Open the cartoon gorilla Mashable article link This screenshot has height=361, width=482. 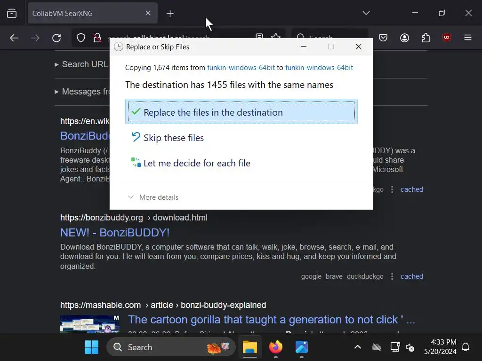[x=272, y=320]
